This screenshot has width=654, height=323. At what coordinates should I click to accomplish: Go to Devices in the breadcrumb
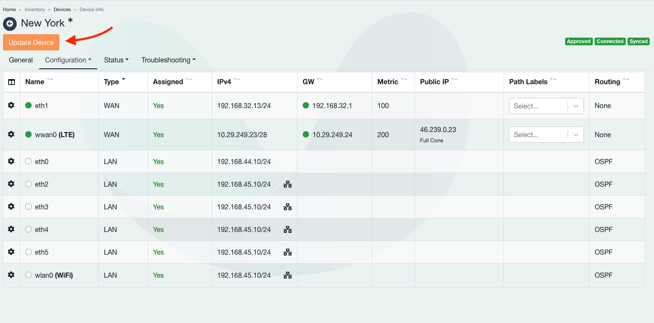coord(62,9)
